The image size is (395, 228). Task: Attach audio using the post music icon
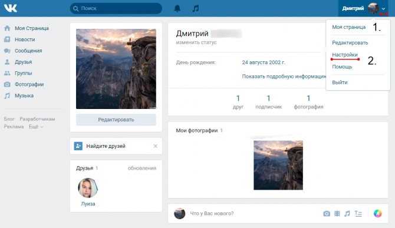pos(347,214)
